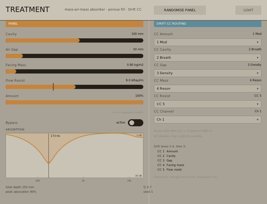This screenshot has height=204, width=267.
Task: Click the 'CC 2 Cavity' lane entry
Action: (167, 156)
